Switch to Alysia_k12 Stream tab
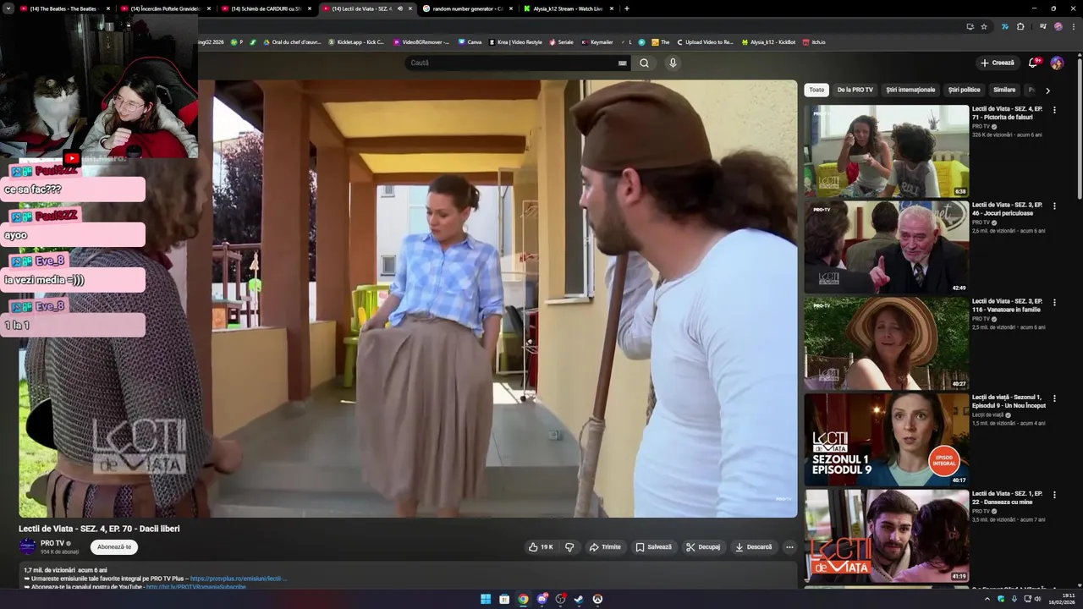This screenshot has width=1083, height=609. 569,8
